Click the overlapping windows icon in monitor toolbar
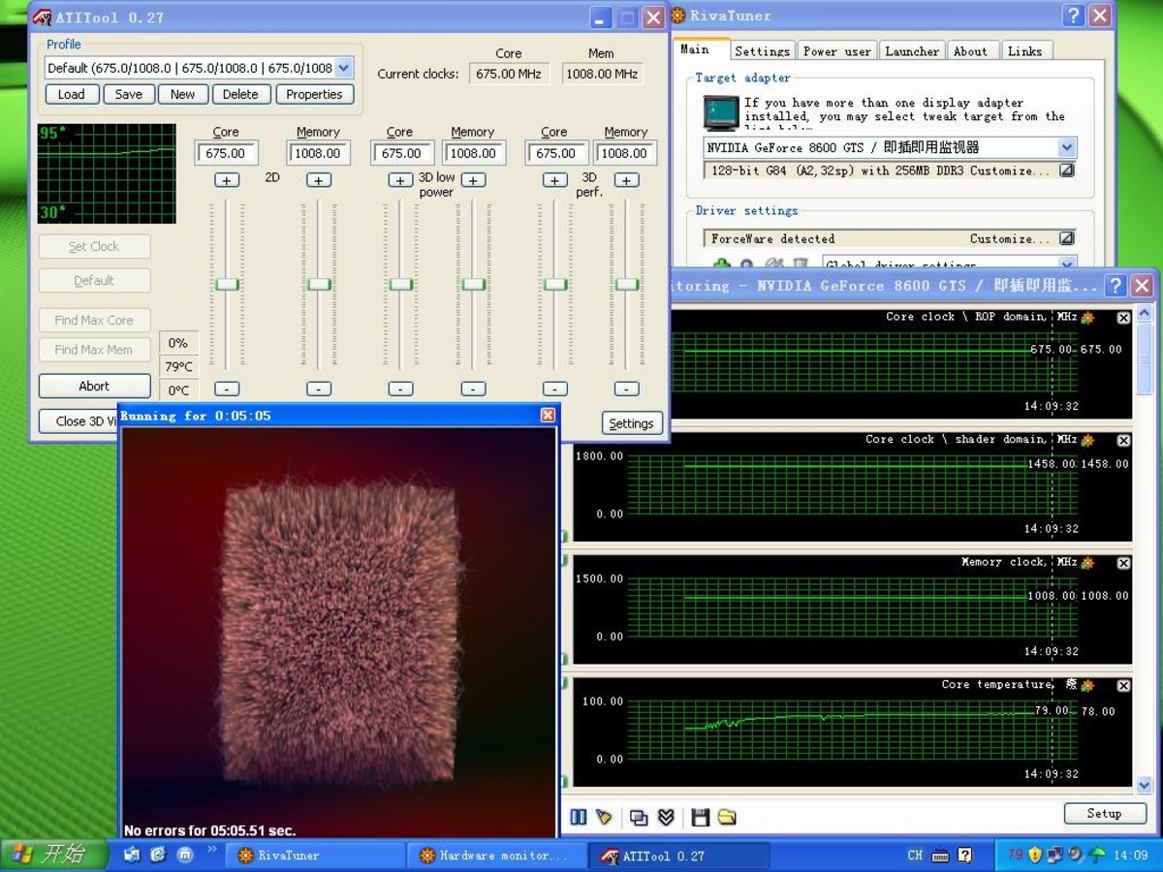The width and height of the screenshot is (1163, 872). pyautogui.click(x=639, y=818)
